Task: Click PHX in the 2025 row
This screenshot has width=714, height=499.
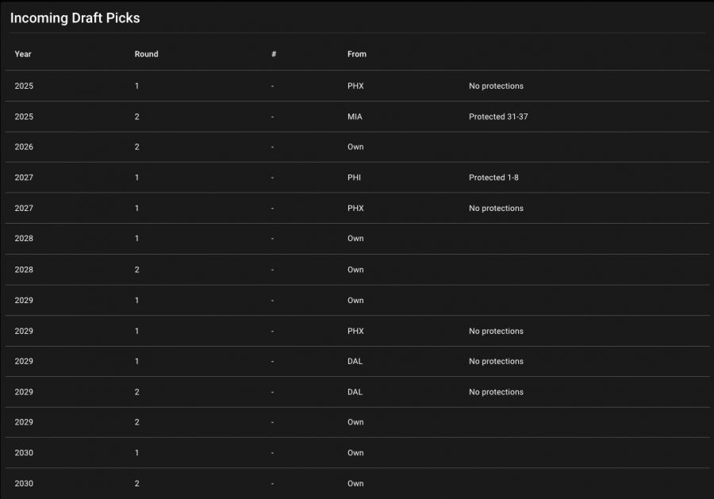Action: [x=355, y=86]
